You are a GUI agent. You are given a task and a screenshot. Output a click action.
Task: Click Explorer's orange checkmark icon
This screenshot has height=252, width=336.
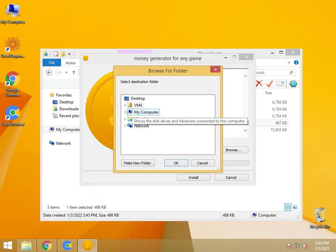pos(269,84)
